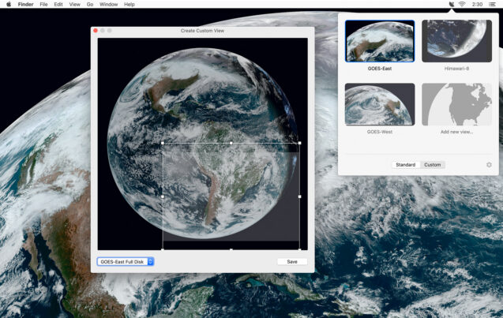Click the Add new view thumbnail
Viewport: 503px width, 318px height.
click(x=456, y=104)
